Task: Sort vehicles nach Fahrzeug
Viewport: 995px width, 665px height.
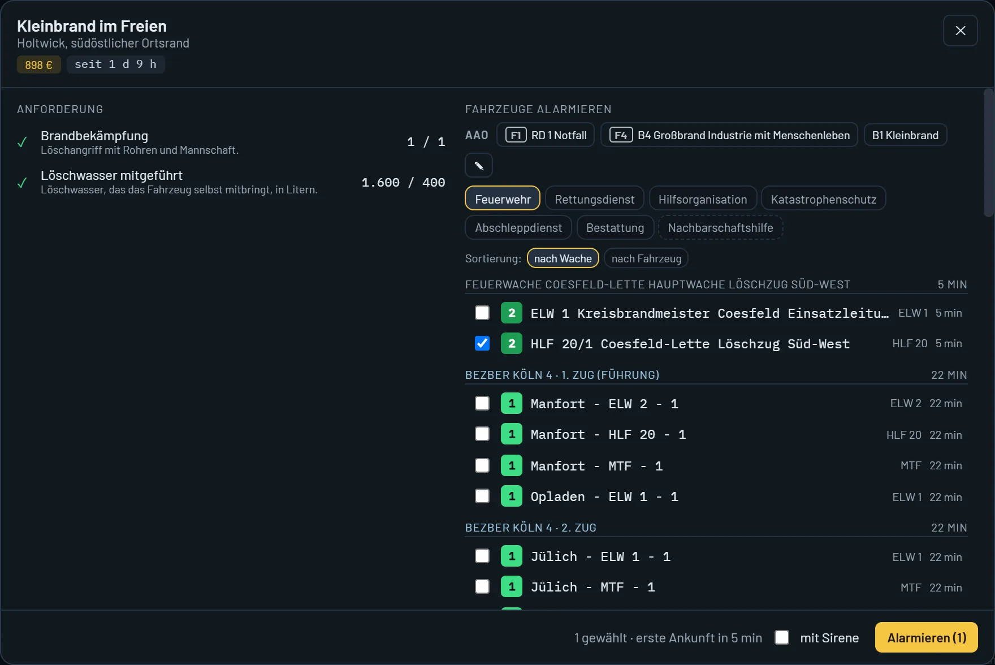Action: [646, 258]
